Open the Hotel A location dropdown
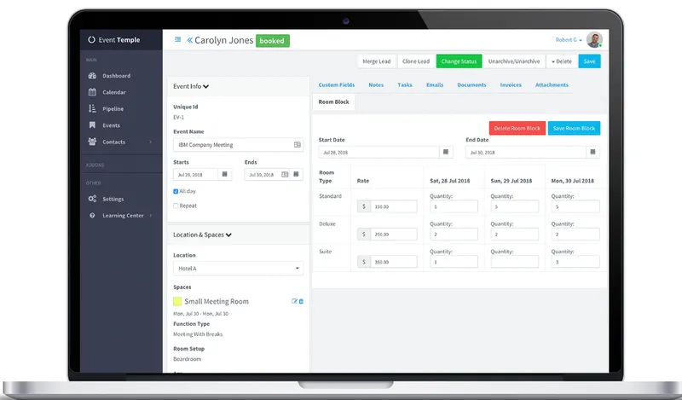 pyautogui.click(x=238, y=268)
